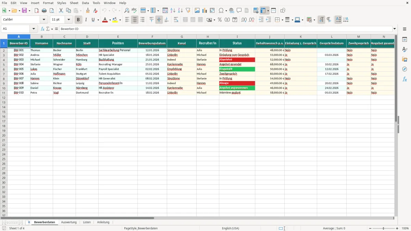Insert a pivot table icon
Viewport: 411px width, 231px height.
212,11
